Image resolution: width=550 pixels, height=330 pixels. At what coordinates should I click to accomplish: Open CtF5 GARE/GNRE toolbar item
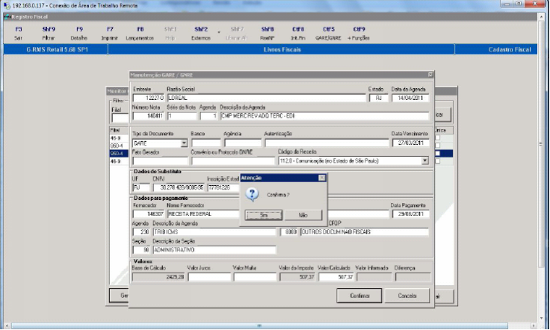328,34
